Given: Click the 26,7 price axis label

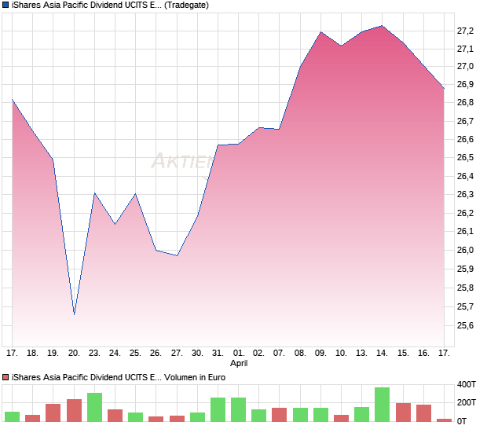Looking at the screenshot, I should point(465,121).
